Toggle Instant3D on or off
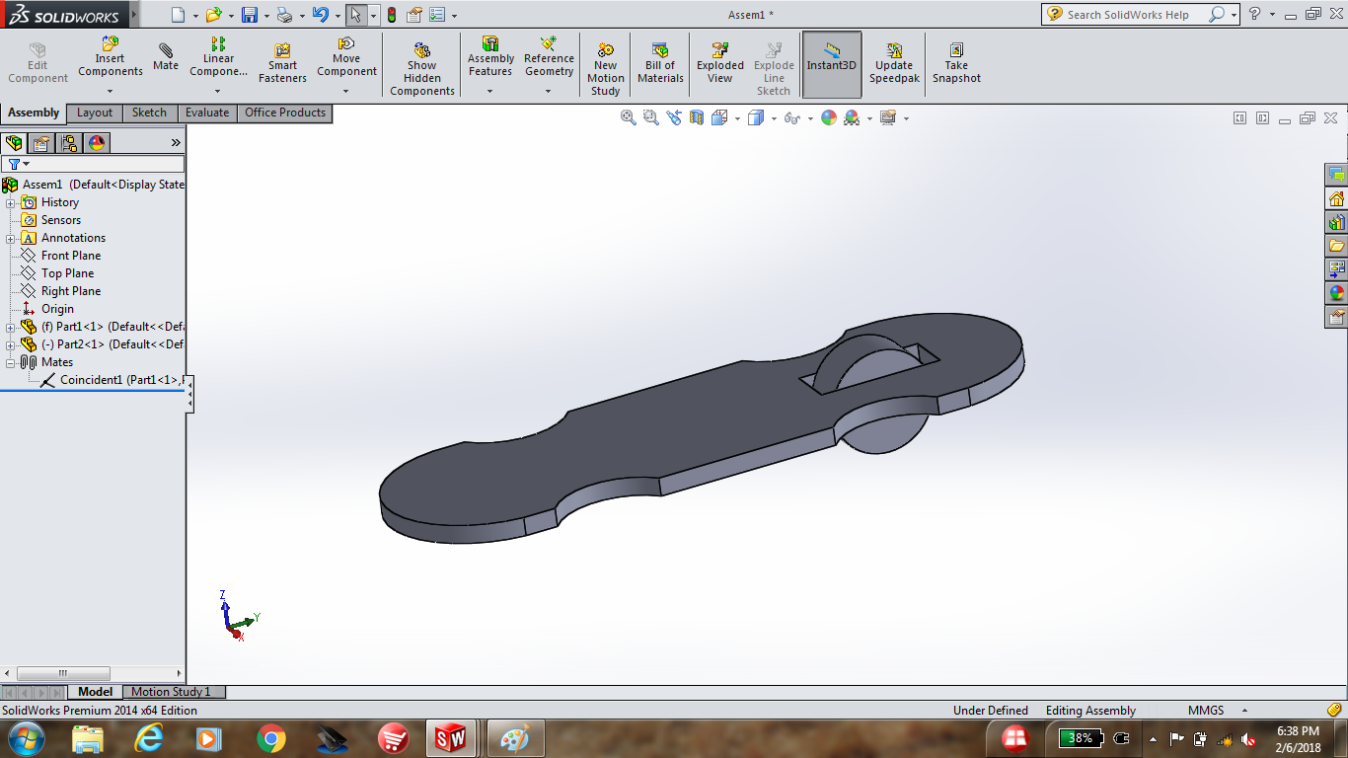The width and height of the screenshot is (1348, 758). coord(832,64)
